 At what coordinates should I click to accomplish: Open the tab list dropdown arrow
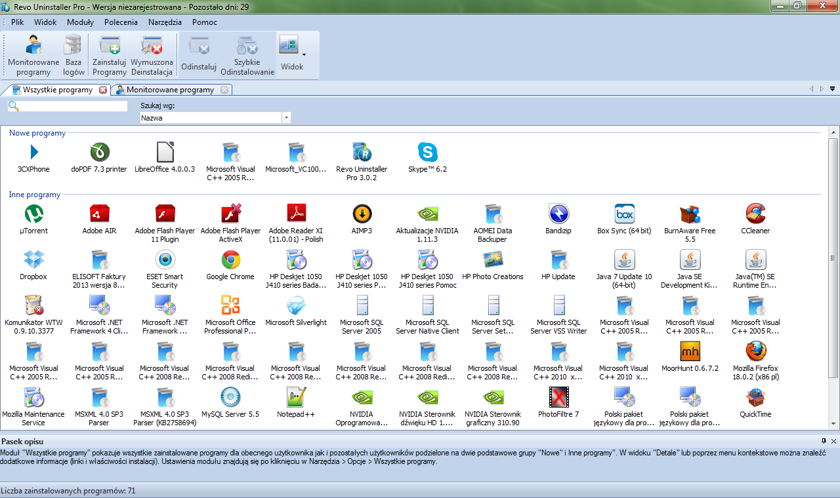click(832, 89)
